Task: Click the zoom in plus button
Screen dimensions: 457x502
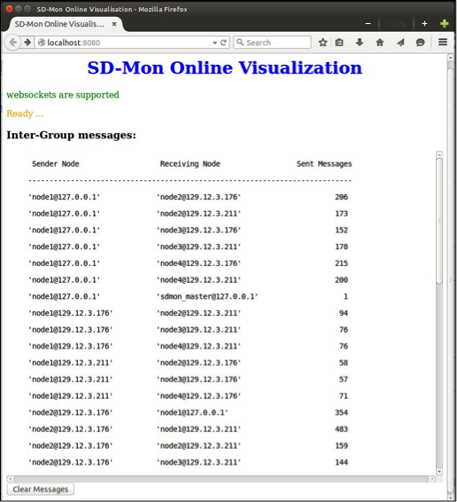Action: [424, 24]
